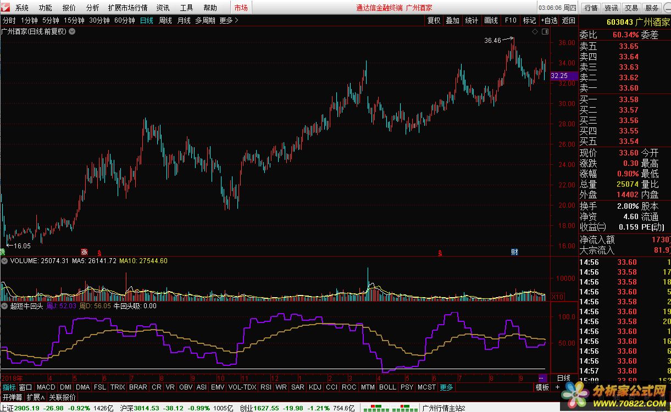The width and height of the screenshot is (671, 412).
Task: Open the 扩展市场行情 menu
Action: coord(127,8)
